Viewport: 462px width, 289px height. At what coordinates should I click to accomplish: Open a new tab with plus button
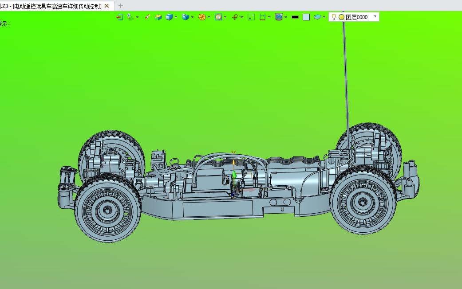[x=121, y=6]
